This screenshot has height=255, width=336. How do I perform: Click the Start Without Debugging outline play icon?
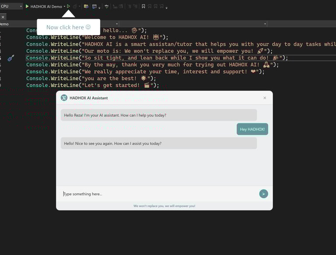68,7
